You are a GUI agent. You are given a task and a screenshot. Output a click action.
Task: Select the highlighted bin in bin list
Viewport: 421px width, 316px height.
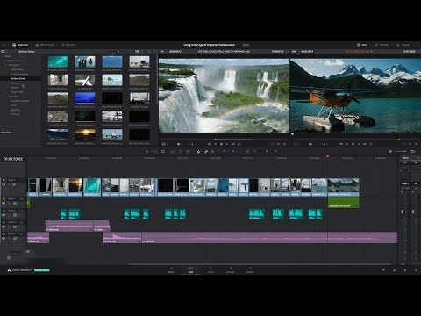click(x=20, y=78)
